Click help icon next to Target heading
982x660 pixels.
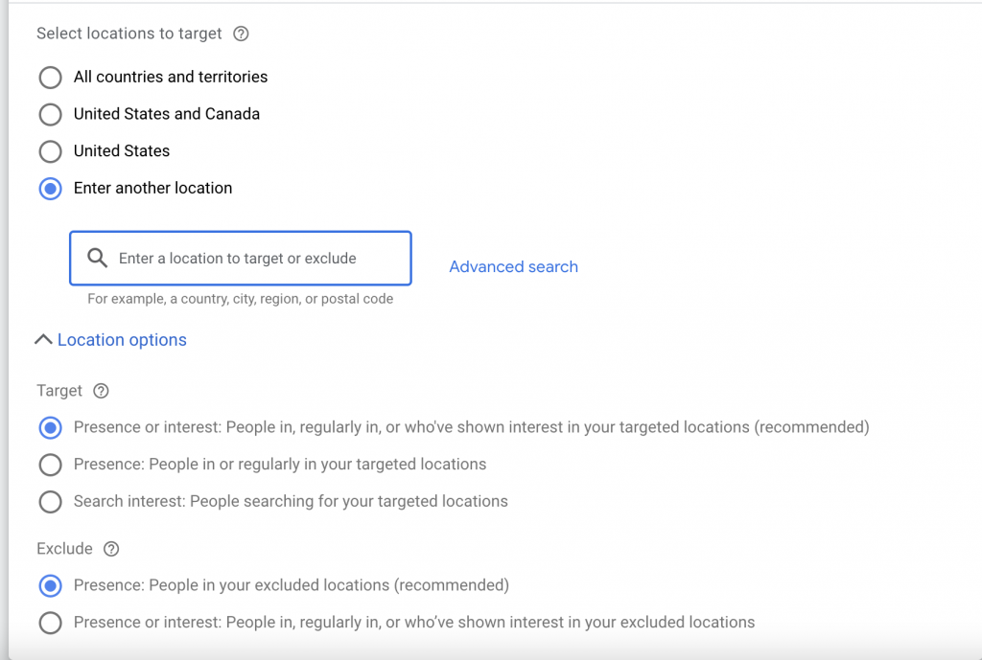(101, 391)
